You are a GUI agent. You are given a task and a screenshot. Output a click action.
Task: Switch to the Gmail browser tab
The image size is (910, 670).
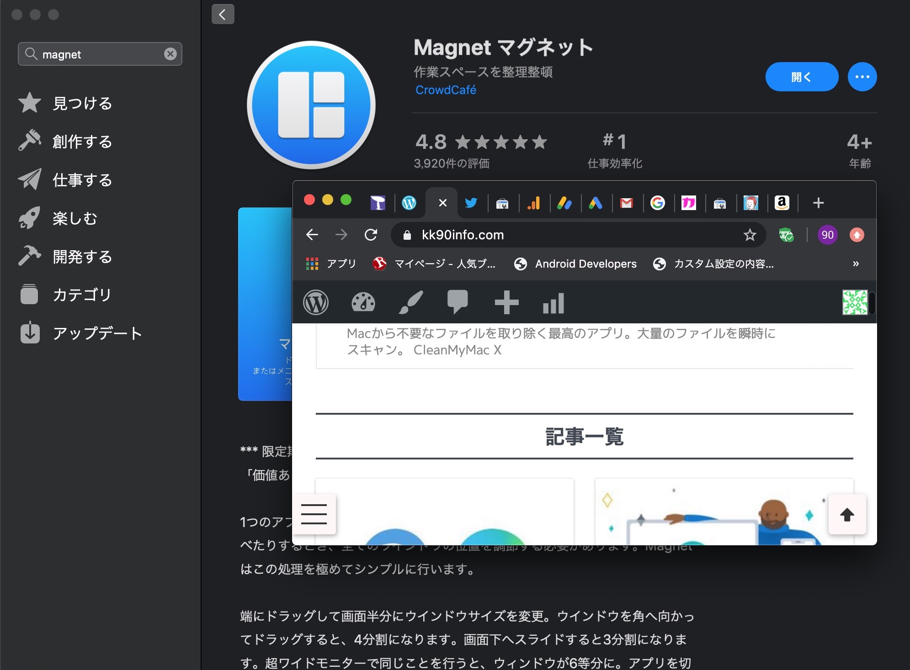pos(627,203)
